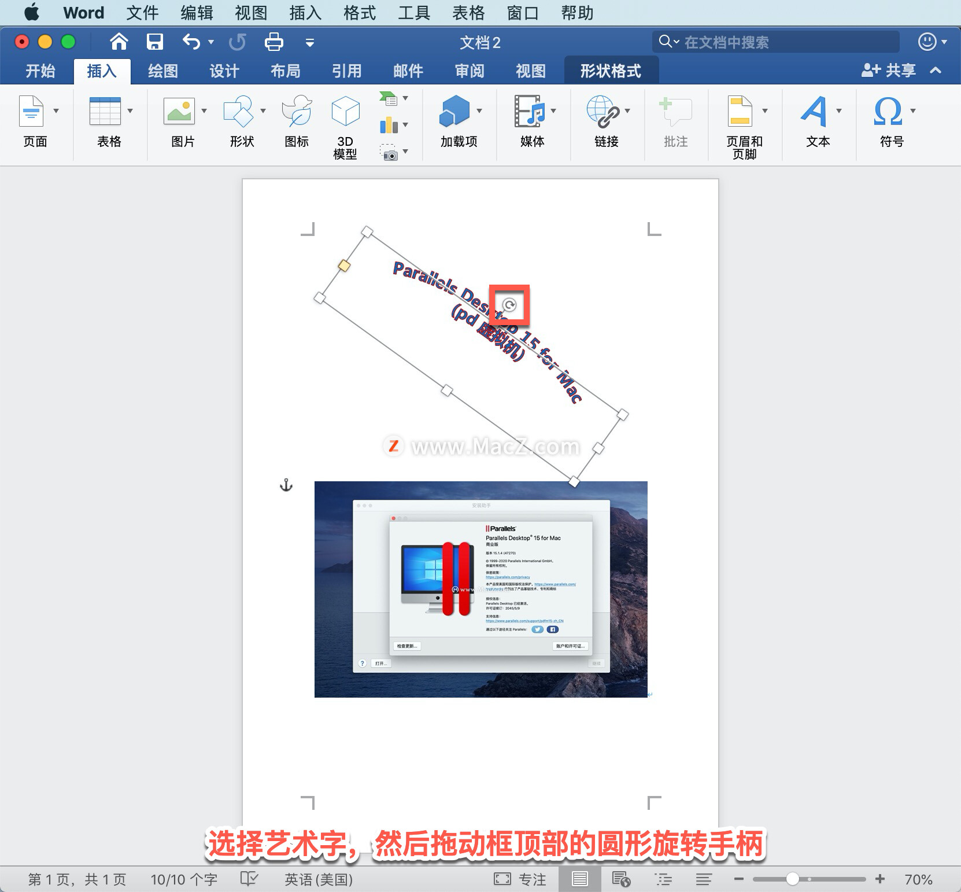961x892 pixels.
Task: Open the 布局 ribbon tab
Action: [x=286, y=71]
